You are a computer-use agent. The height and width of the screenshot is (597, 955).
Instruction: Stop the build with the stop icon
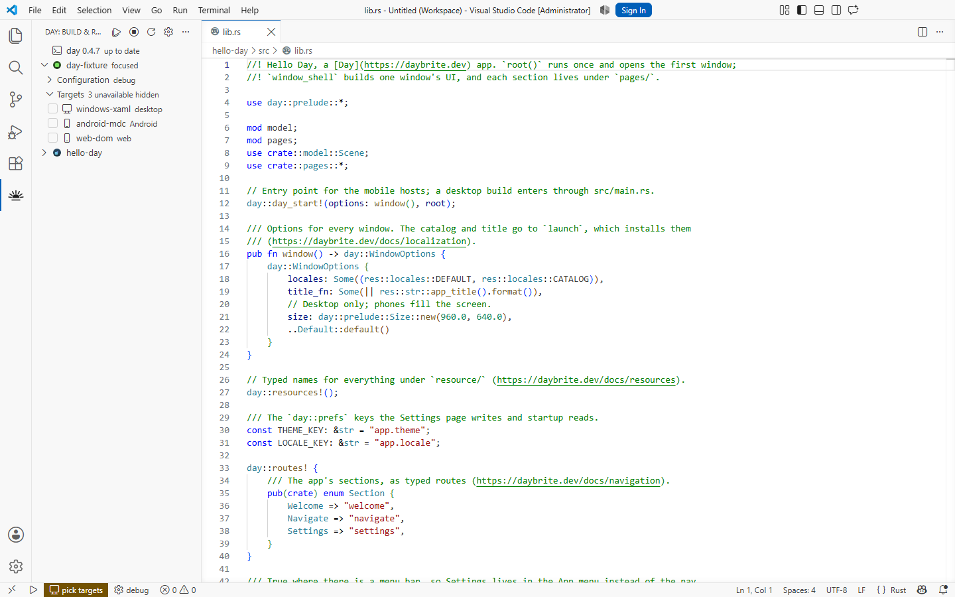(134, 32)
